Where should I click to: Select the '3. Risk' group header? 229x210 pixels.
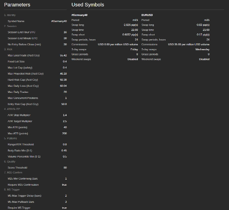pyautogui.click(x=8, y=49)
